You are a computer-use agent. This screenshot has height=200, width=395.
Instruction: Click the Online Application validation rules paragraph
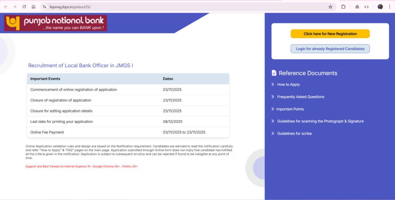pos(129,152)
